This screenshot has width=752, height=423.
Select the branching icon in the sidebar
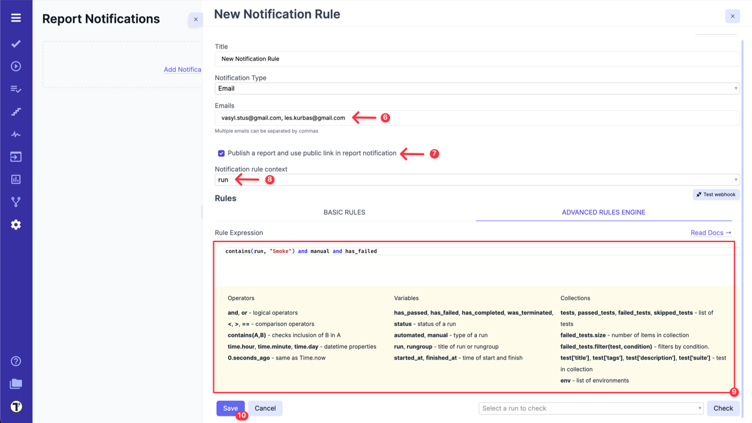[15, 202]
